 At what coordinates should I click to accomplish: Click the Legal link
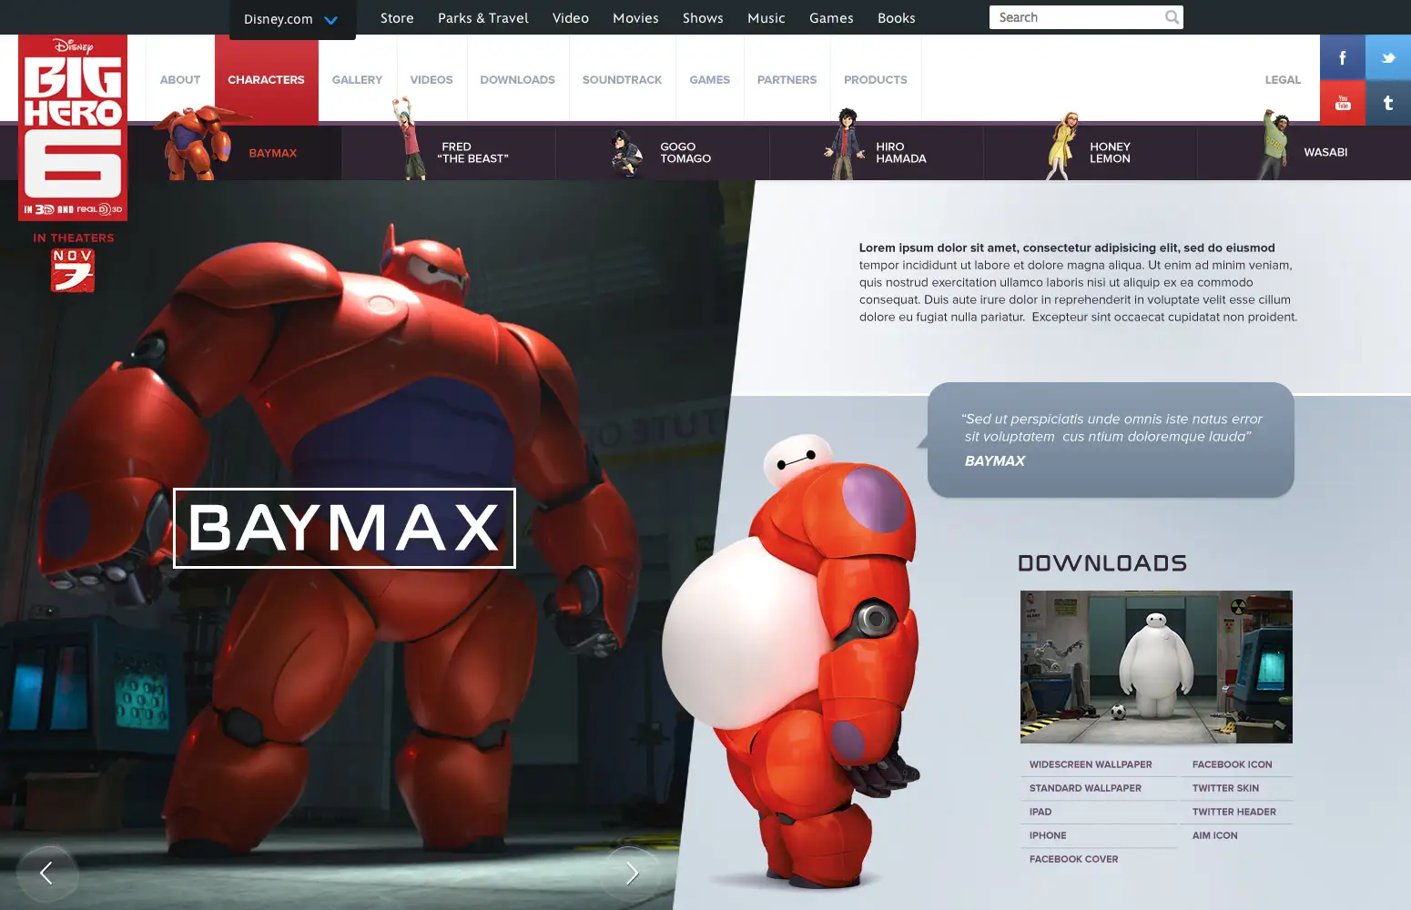tap(1283, 80)
